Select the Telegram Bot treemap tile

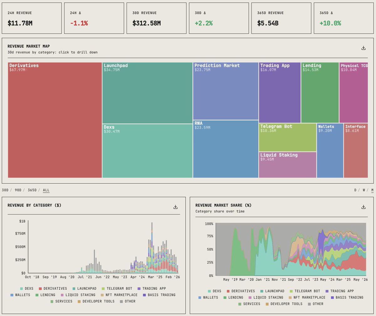coord(288,137)
